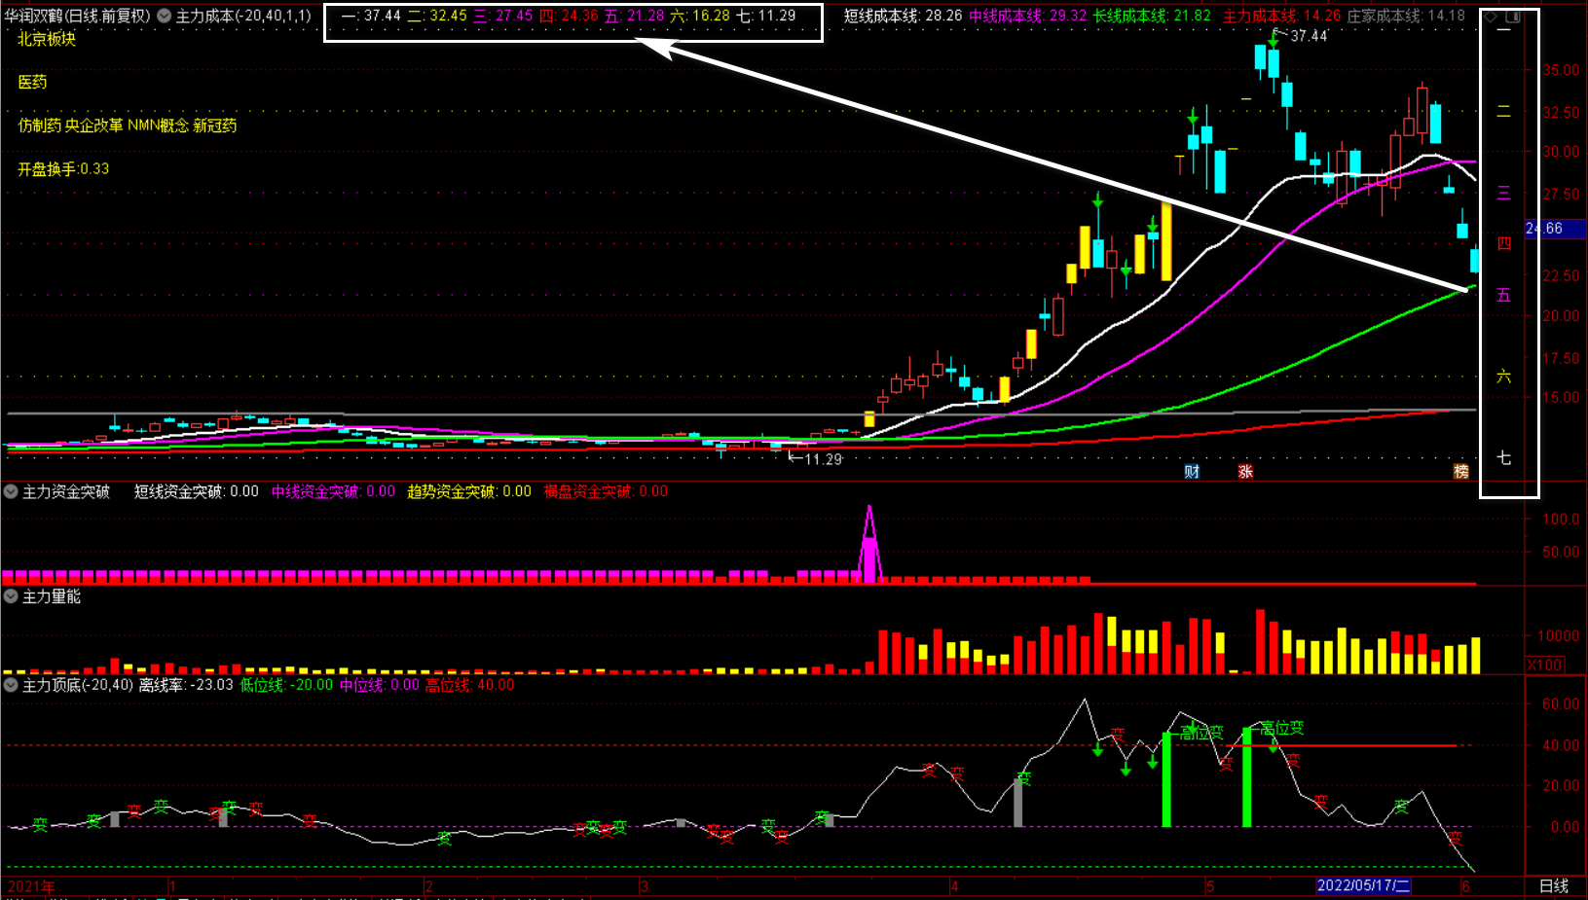Expand the 主力量能 indicator menu arrow

11,596
